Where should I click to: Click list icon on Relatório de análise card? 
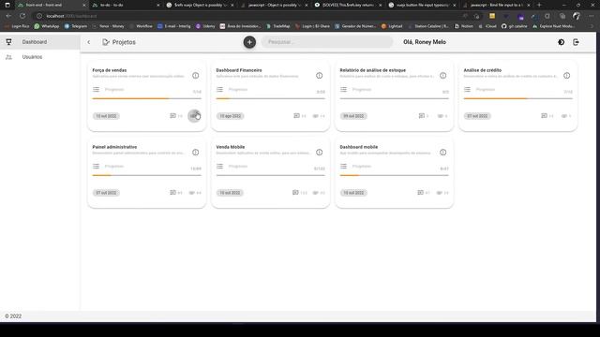pyautogui.click(x=344, y=90)
